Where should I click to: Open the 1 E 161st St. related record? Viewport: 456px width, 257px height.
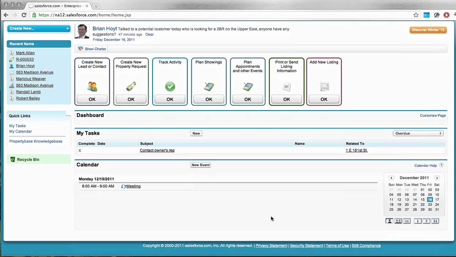[357, 151]
